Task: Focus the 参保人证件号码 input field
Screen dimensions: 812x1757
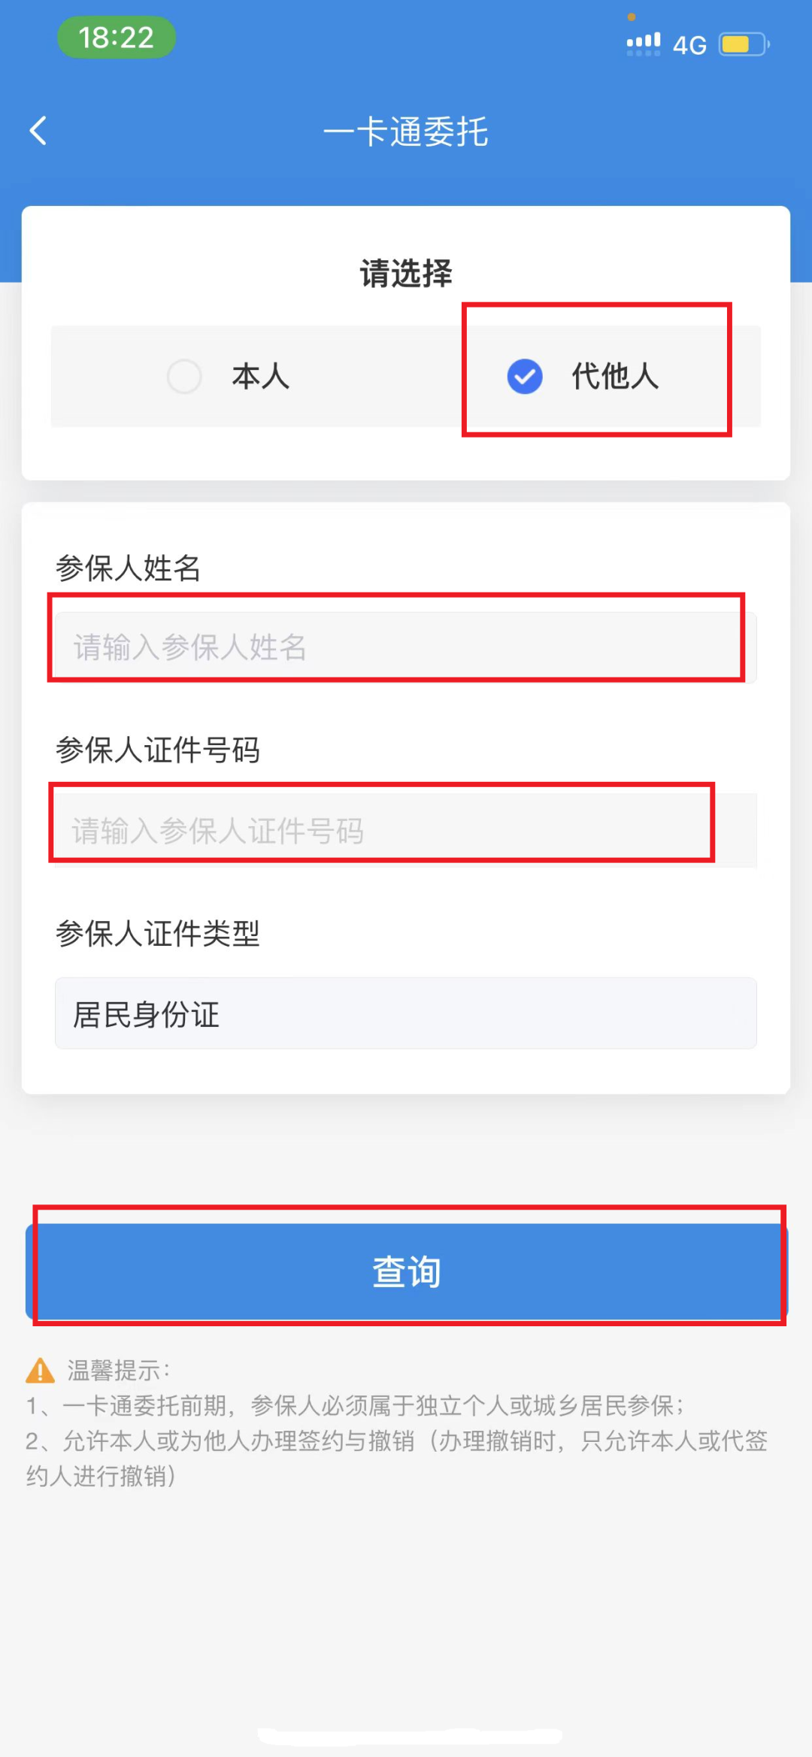Action: tap(405, 831)
